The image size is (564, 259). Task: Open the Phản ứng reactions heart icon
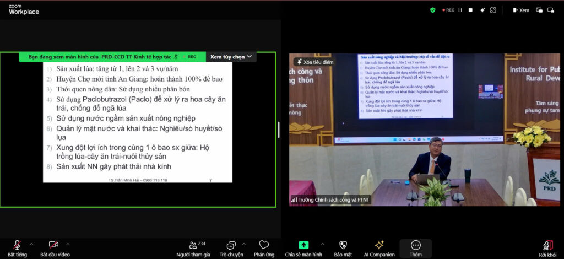[x=264, y=247]
